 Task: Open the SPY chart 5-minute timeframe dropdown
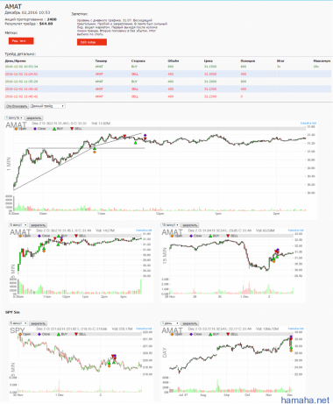[x=18, y=323]
